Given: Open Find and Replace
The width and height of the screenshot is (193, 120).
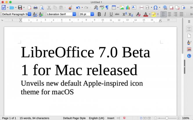Looking at the screenshot, I should coord(96,7).
